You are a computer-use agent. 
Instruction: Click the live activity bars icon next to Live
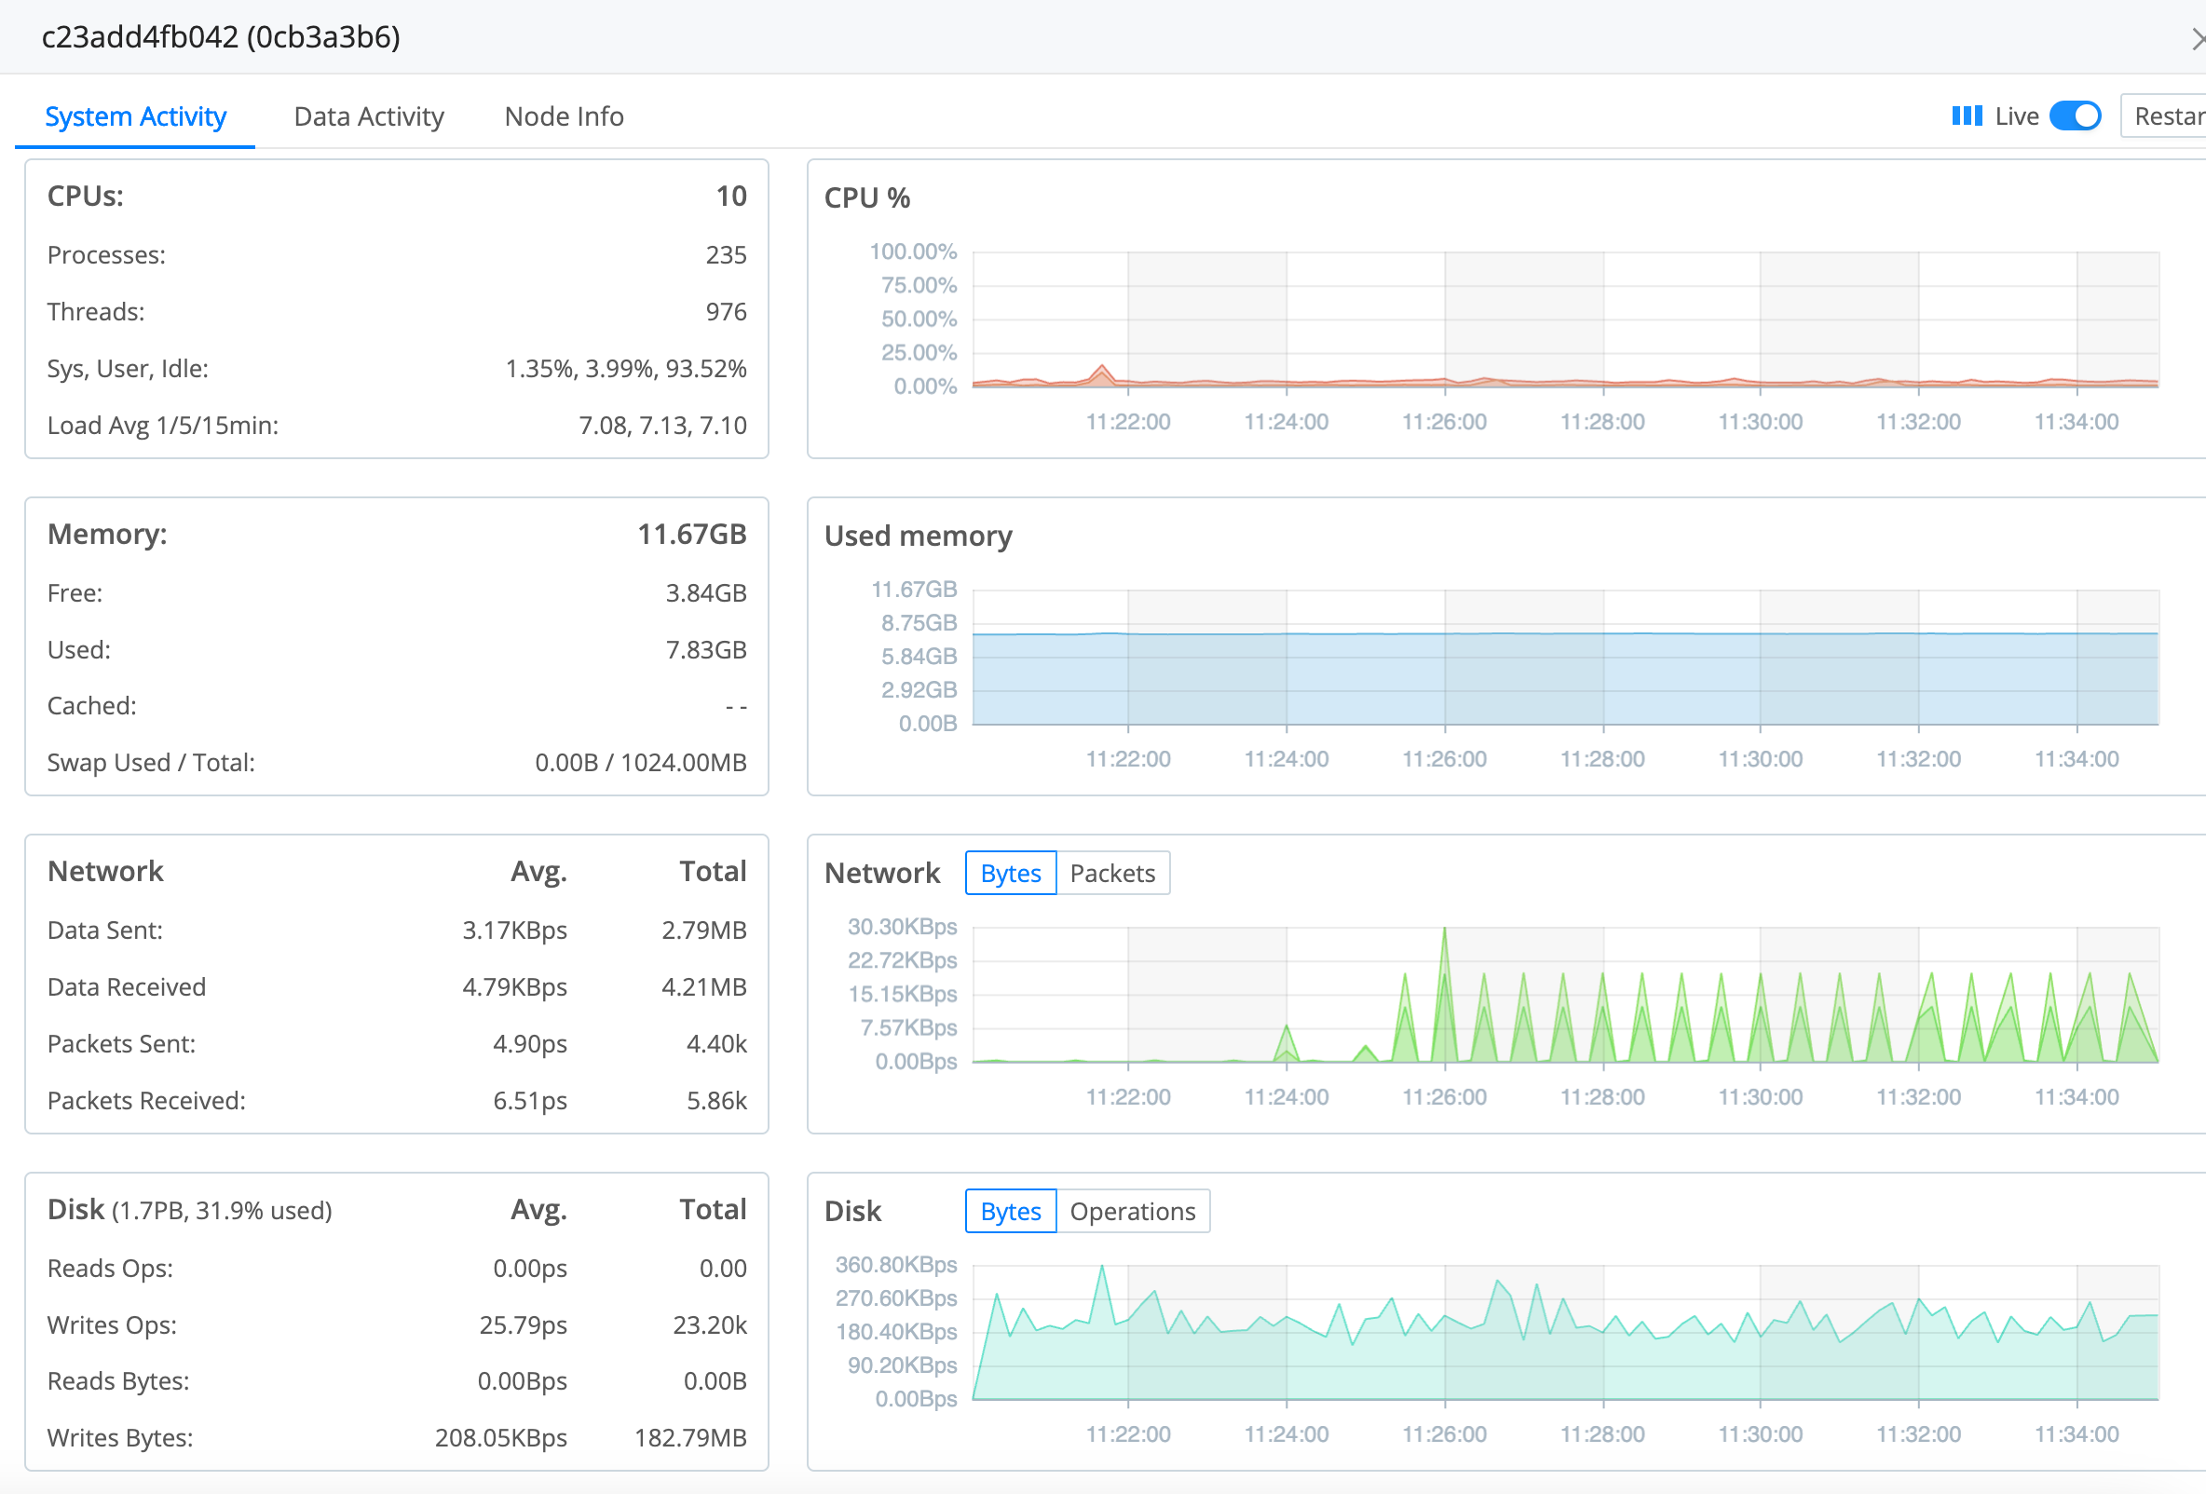coord(1967,115)
